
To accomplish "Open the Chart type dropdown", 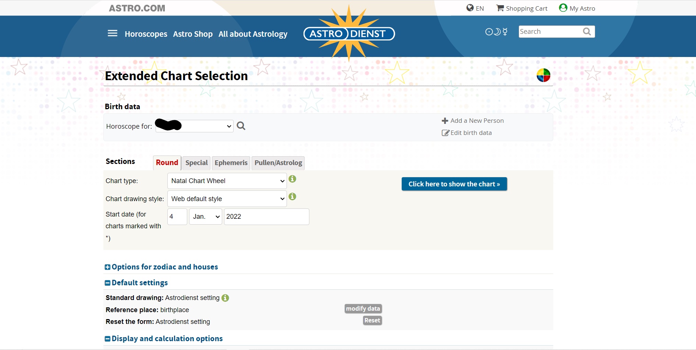I will pyautogui.click(x=227, y=181).
